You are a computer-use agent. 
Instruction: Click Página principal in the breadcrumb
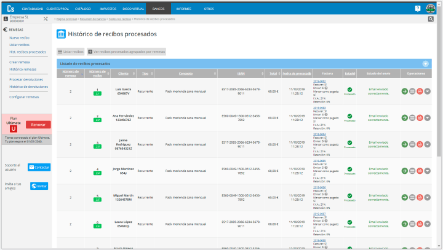(66, 19)
